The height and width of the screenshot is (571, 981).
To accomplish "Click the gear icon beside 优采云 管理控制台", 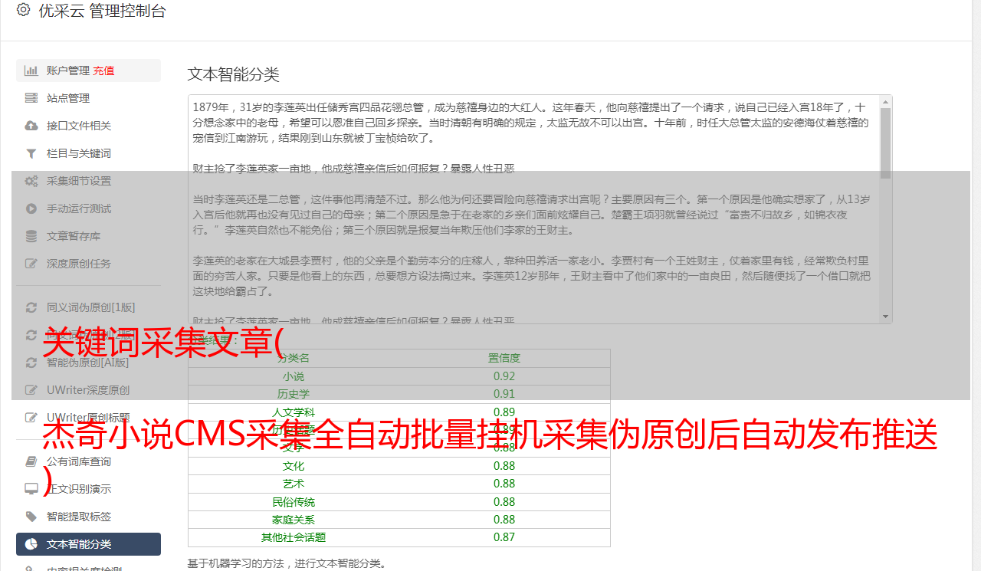I will coord(23,10).
